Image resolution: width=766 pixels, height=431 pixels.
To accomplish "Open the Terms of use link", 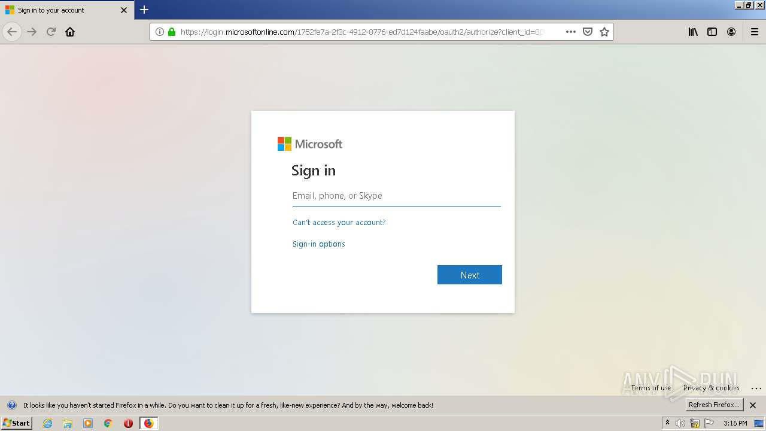I will coord(651,388).
